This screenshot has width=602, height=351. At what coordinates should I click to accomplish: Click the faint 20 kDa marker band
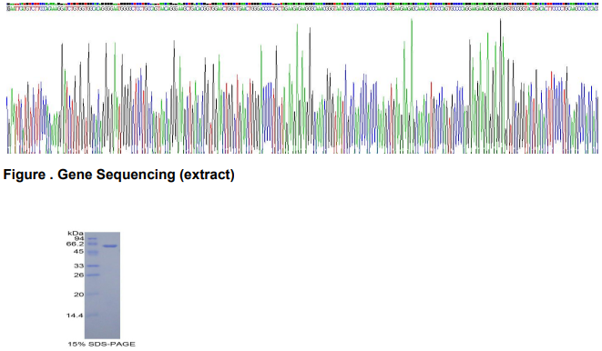click(93, 295)
